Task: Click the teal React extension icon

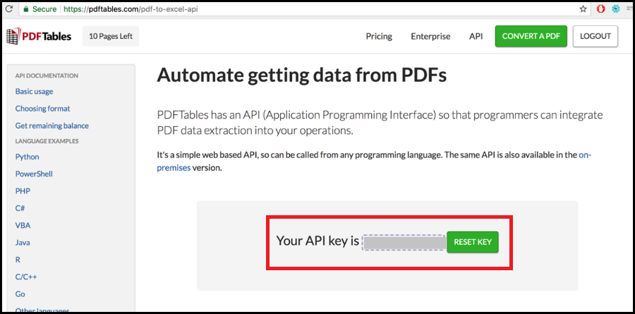Action: pos(615,9)
